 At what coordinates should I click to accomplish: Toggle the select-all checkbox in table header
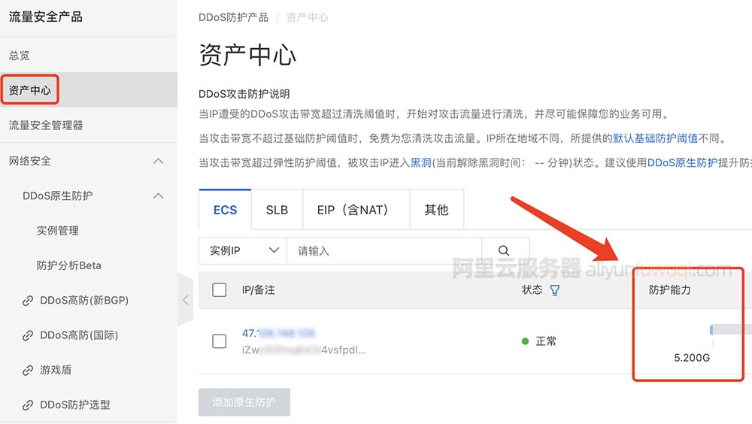click(x=220, y=290)
